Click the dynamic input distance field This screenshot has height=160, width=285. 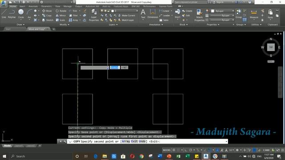[x=115, y=68]
